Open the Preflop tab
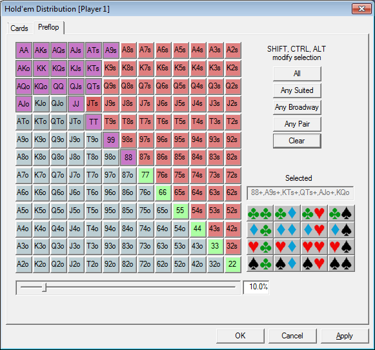 [48, 27]
